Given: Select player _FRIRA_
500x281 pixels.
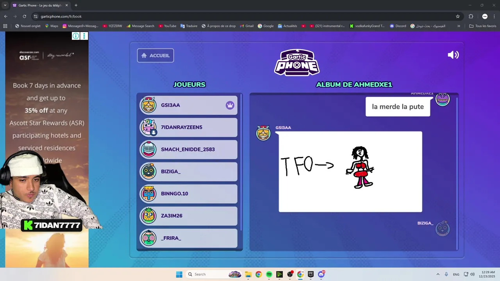Looking at the screenshot, I should point(188,238).
